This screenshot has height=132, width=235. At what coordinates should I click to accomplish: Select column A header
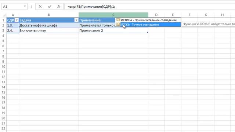[x=13, y=15]
